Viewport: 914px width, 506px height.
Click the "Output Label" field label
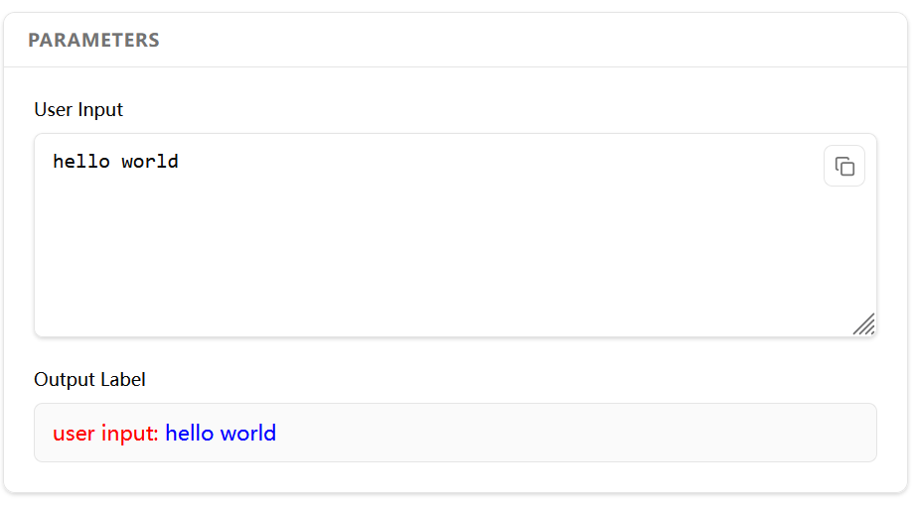tap(89, 379)
